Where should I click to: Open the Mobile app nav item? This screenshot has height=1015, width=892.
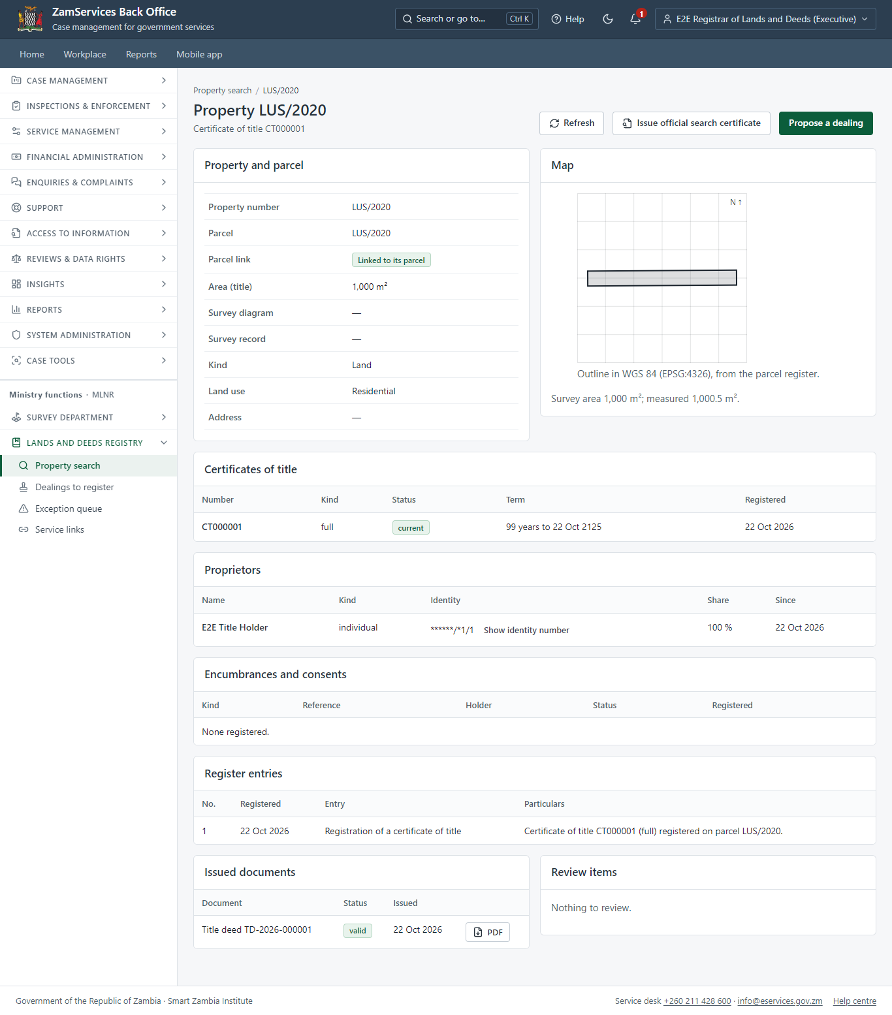[199, 54]
